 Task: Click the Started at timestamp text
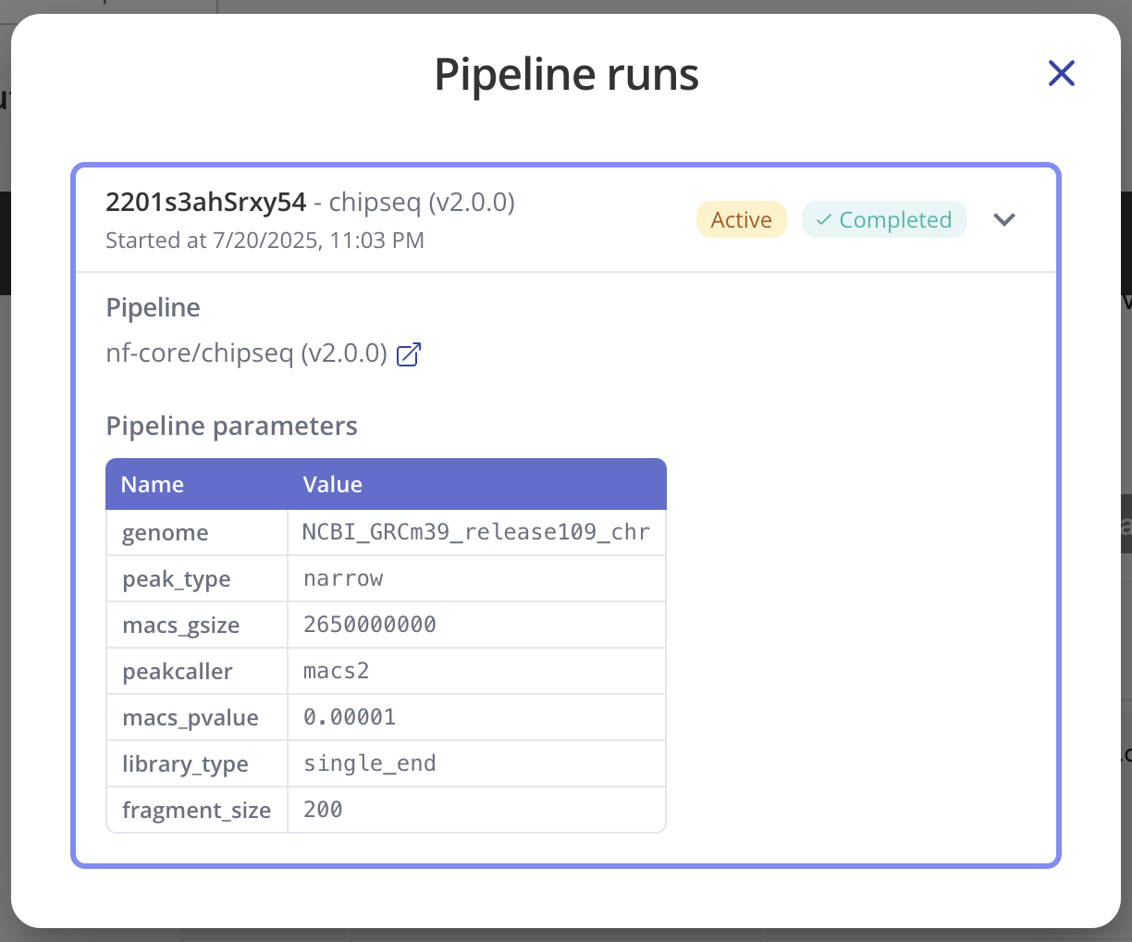point(265,241)
